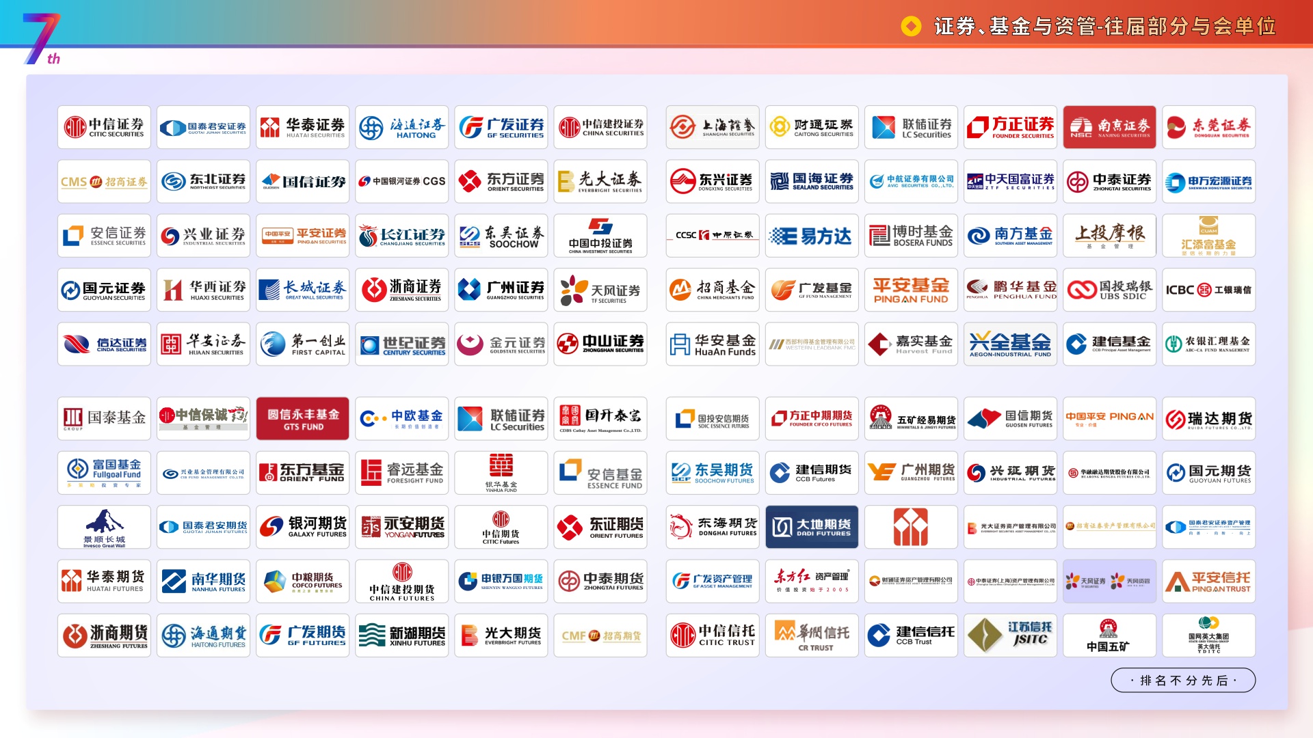Select the Ping An Trust logo
Screen dimensions: 1313x738
pos(1209,581)
